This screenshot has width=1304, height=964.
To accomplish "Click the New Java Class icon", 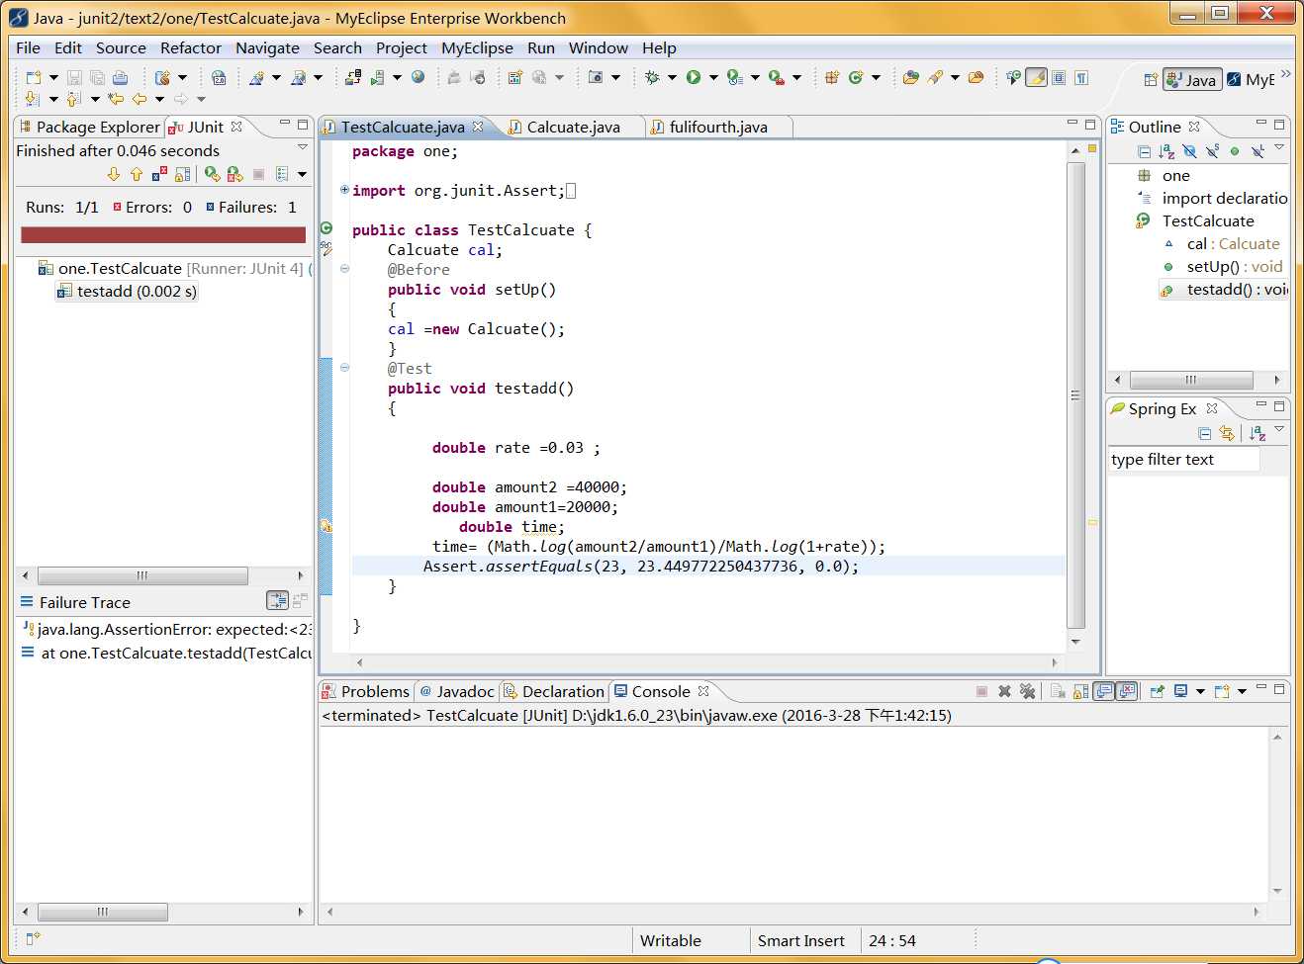I will click(x=856, y=77).
